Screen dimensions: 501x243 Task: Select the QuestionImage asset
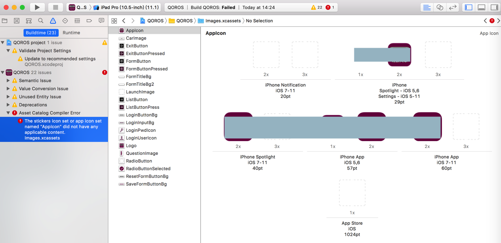click(x=155, y=153)
